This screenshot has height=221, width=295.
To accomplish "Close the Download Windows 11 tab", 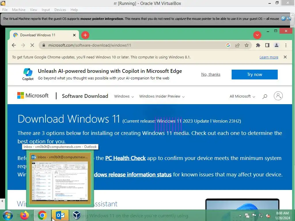I will (x=74, y=35).
